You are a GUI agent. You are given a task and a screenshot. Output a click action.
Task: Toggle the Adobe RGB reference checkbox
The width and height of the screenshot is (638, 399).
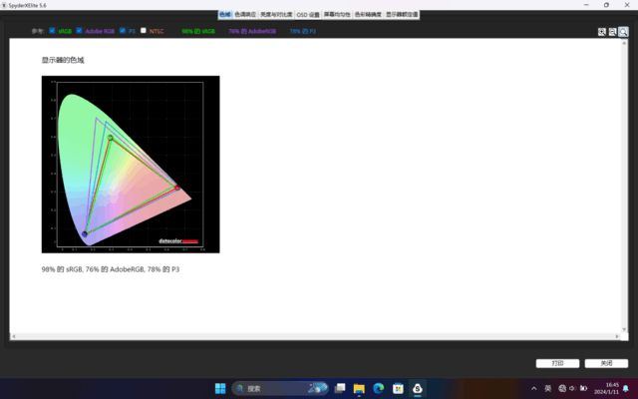tap(80, 31)
